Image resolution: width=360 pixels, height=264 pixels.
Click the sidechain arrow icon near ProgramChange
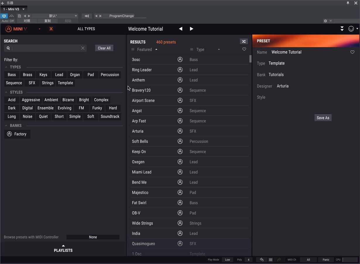(87, 16)
